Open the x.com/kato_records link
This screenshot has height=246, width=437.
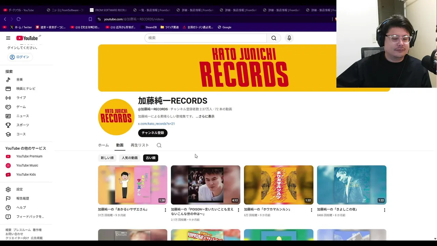click(156, 124)
